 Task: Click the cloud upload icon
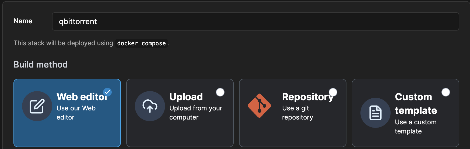point(150,106)
